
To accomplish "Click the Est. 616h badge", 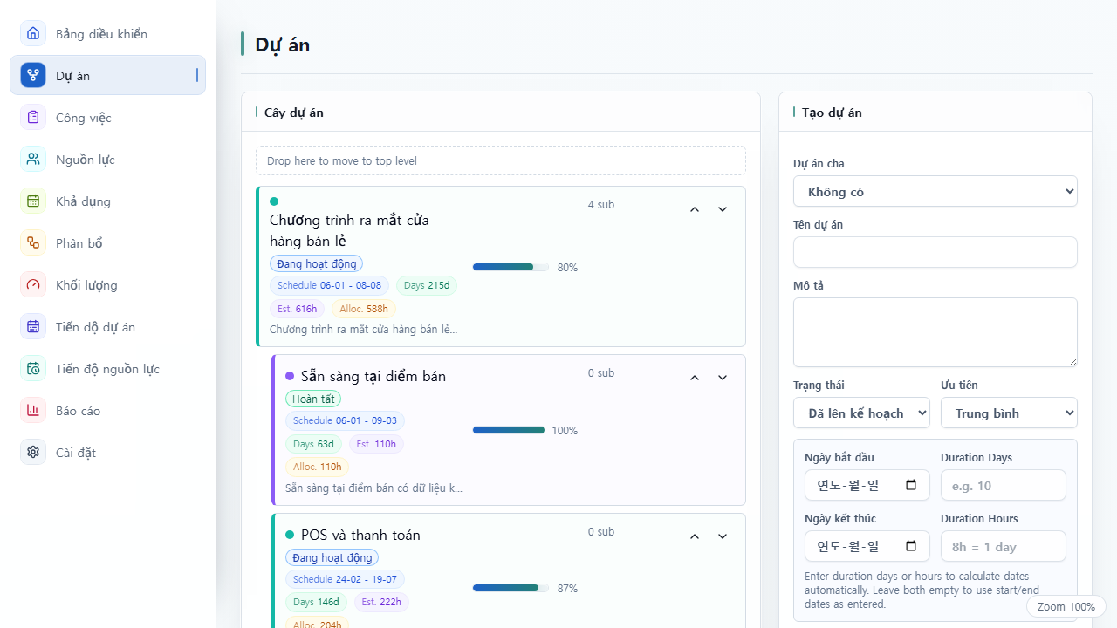I will coord(298,309).
